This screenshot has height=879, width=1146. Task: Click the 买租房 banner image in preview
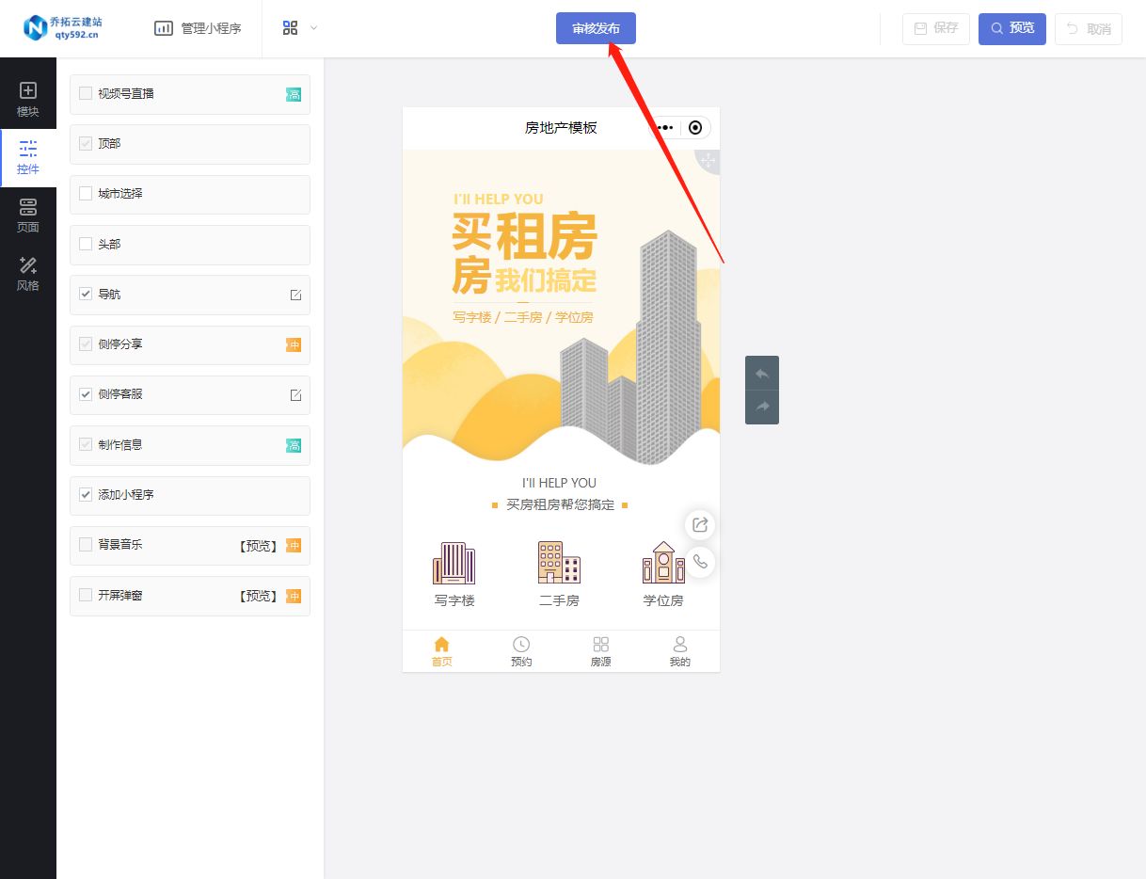pyautogui.click(x=561, y=308)
